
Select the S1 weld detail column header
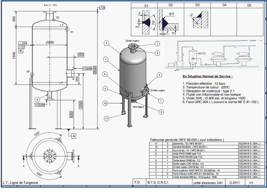pos(146,6)
